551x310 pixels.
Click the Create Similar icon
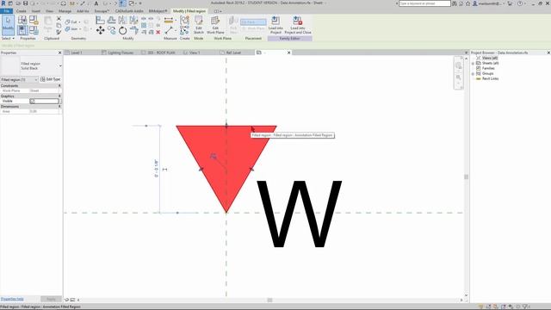(x=184, y=31)
